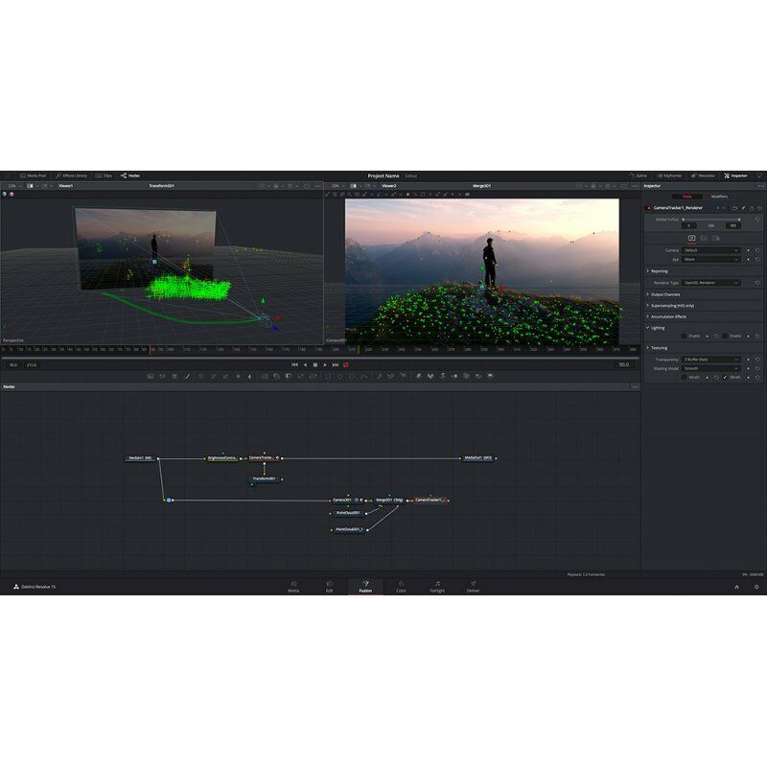Expand the Output Channels section
The width and height of the screenshot is (767, 767).
(667, 294)
